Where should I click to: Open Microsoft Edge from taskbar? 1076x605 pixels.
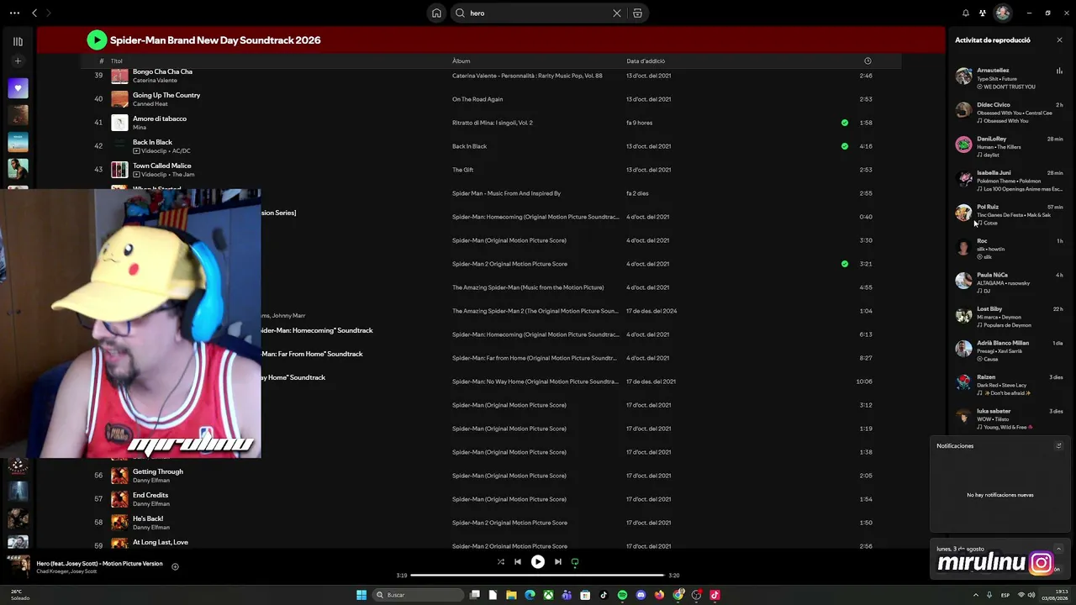(x=530, y=595)
